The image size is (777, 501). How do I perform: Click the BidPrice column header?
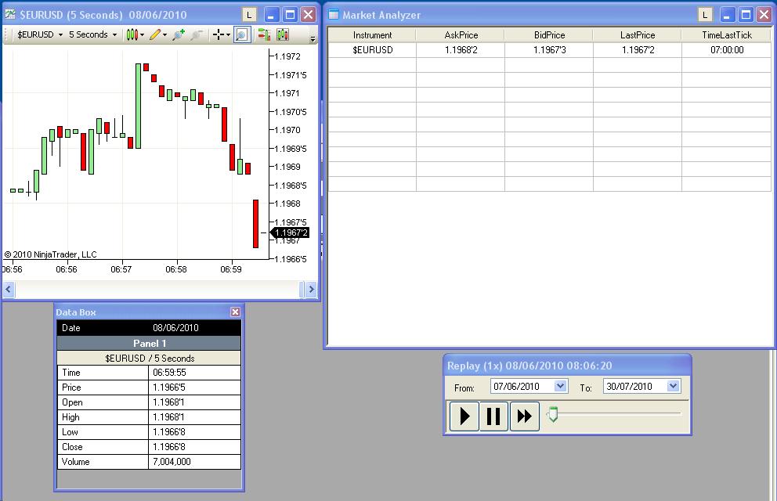point(549,35)
